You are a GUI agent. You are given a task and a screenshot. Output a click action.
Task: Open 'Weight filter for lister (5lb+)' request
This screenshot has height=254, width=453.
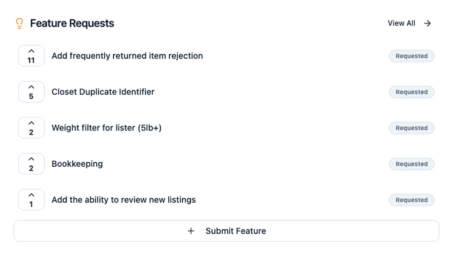[106, 128]
